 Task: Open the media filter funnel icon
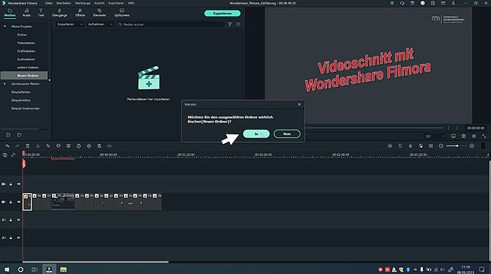click(230, 25)
